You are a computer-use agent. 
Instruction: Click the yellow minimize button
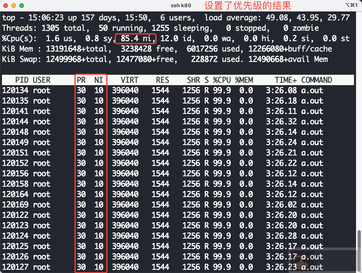(x=13, y=6)
